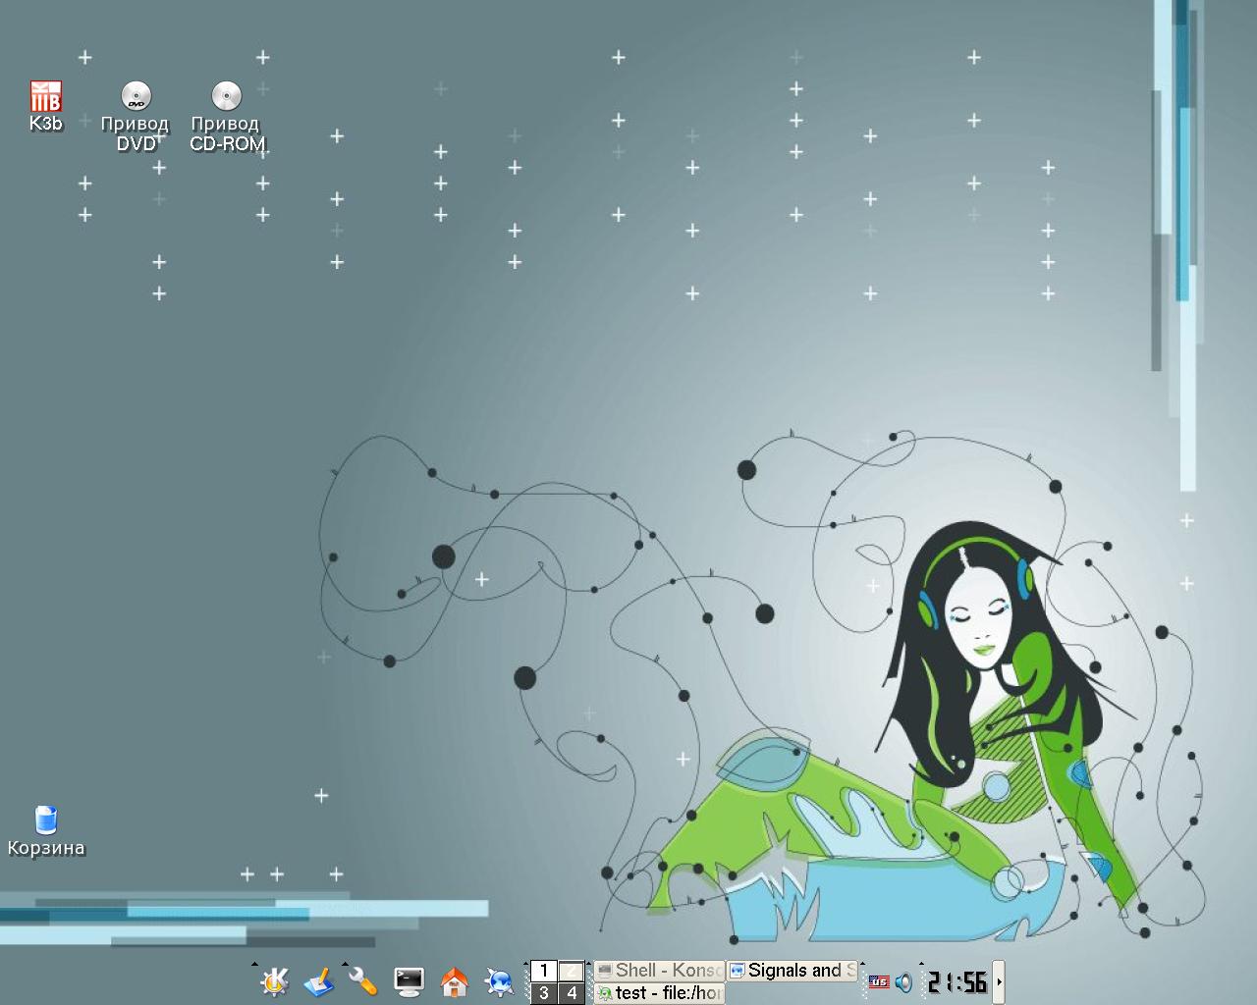Switch to virtual desktop 4

click(x=572, y=993)
